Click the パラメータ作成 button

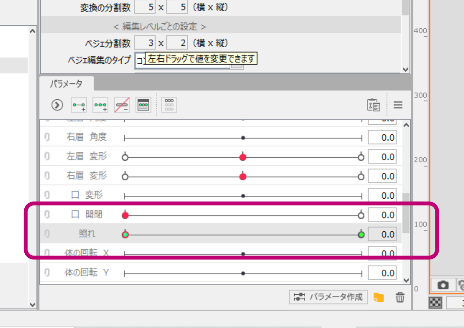(328, 297)
